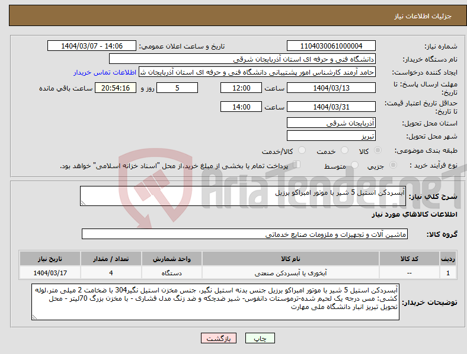
Task: Click the اطلاعات کالاهای مورد نیاز heading
Action: tap(414, 214)
